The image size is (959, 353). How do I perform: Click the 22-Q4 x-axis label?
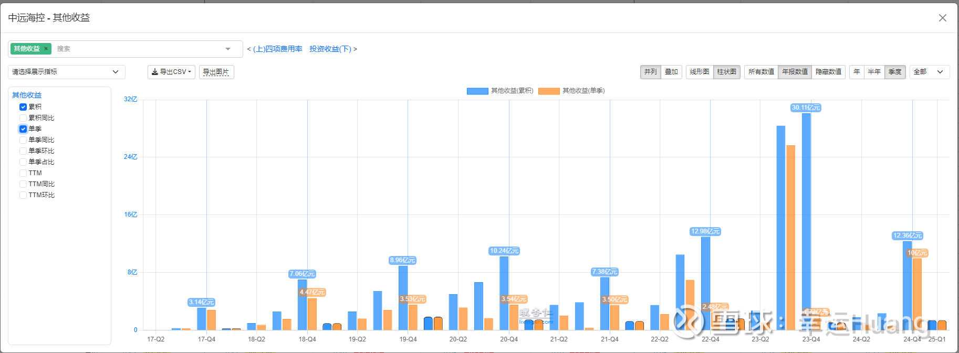point(711,339)
